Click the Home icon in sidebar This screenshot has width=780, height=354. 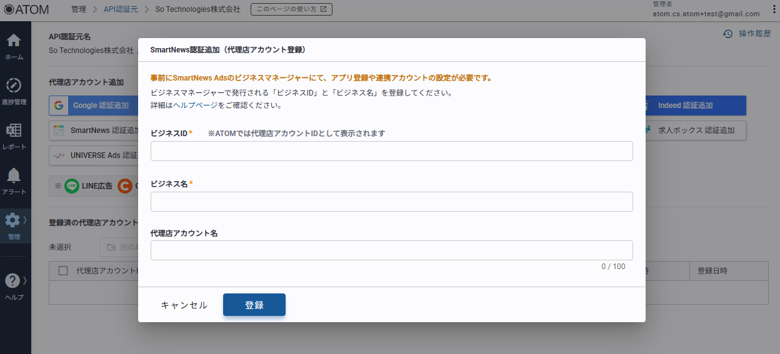[13, 41]
